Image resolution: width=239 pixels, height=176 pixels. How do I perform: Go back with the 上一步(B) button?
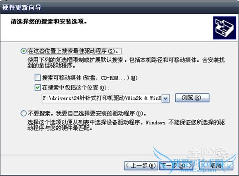(140, 166)
